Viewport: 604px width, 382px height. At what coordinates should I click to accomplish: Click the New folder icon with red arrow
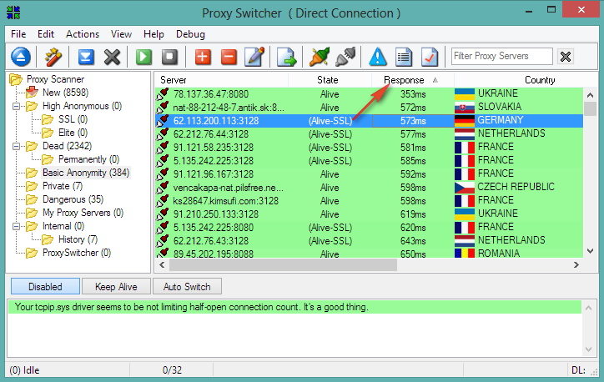click(32, 93)
